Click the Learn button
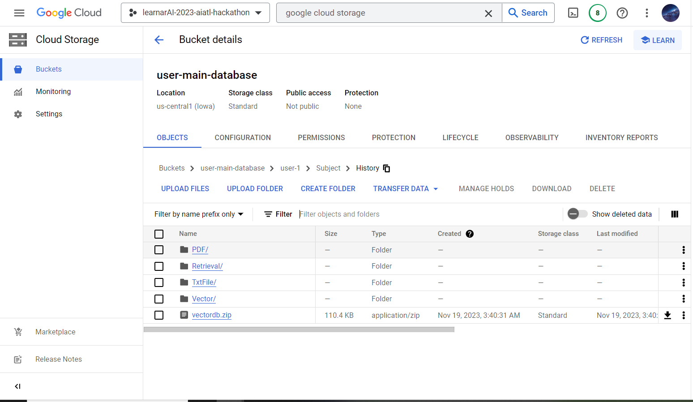This screenshot has width=693, height=402. click(658, 40)
